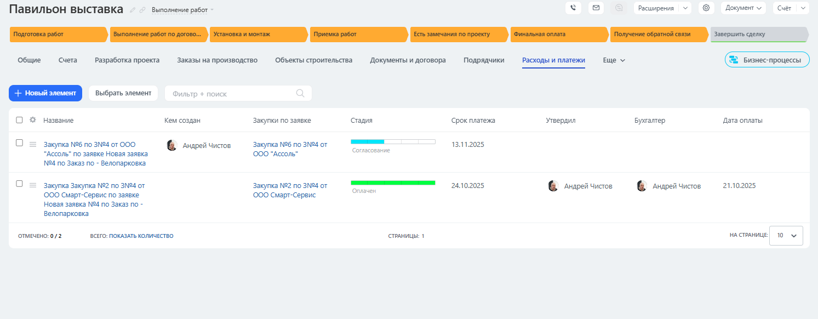Expand the Документ dropdown
Image resolution: width=818 pixels, height=319 pixels.
coord(743,8)
